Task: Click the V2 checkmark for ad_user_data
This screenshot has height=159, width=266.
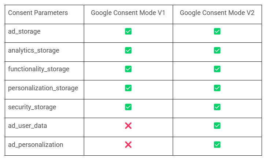Action: (x=217, y=126)
